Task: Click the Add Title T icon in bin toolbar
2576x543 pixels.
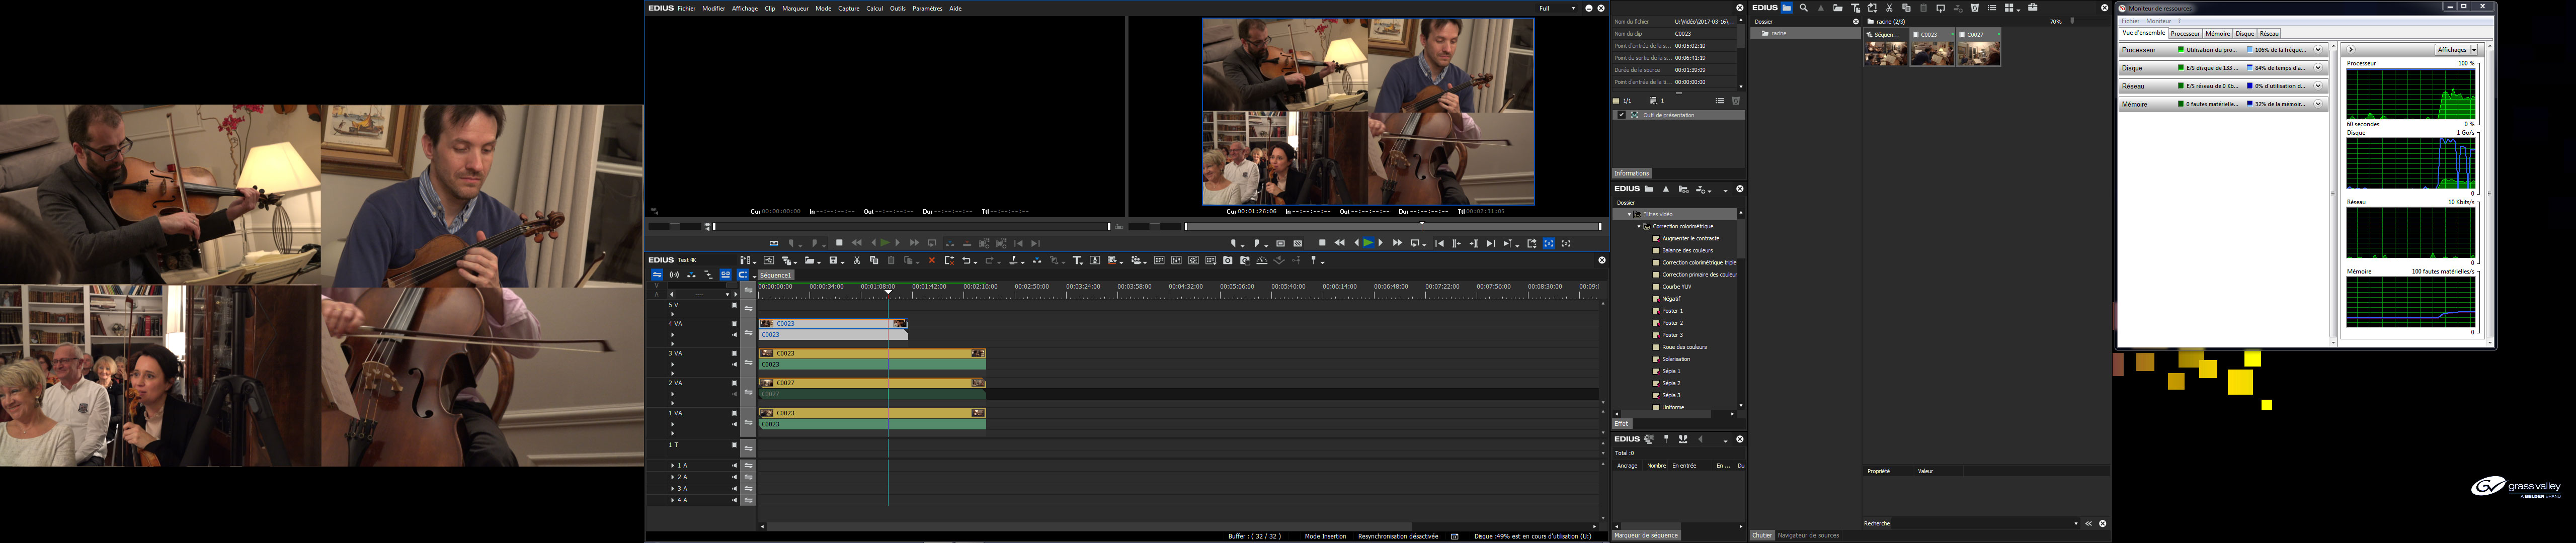Action: point(1855,8)
